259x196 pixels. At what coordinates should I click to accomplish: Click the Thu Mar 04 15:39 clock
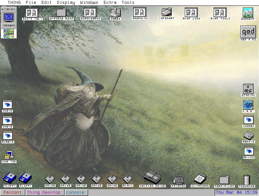click(237, 192)
